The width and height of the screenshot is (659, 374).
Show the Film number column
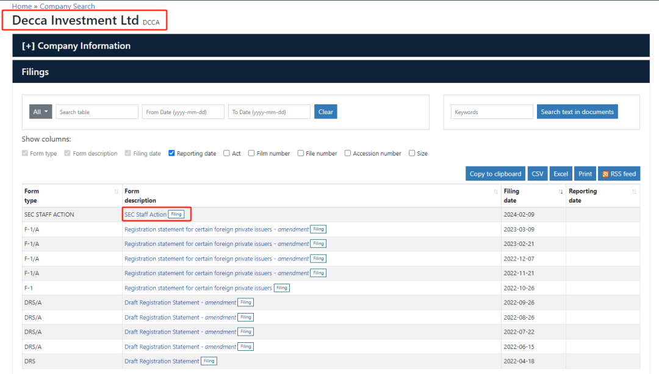(x=251, y=153)
